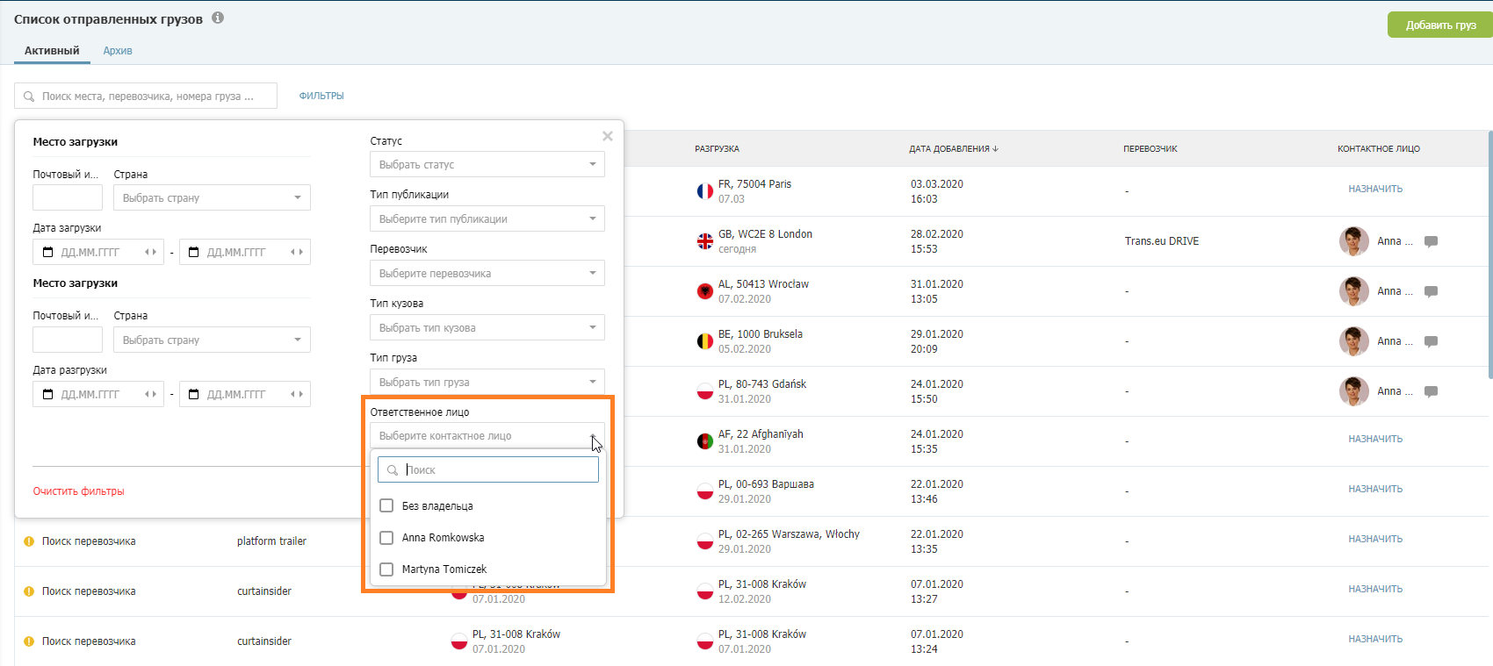The height and width of the screenshot is (666, 1493).
Task: Open the Тип публикации dropdown
Action: tap(487, 218)
